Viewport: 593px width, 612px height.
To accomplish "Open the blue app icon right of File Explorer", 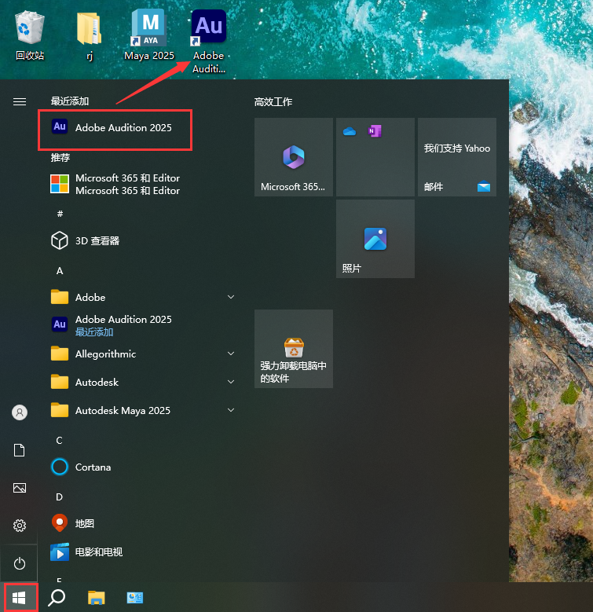I will tap(135, 598).
